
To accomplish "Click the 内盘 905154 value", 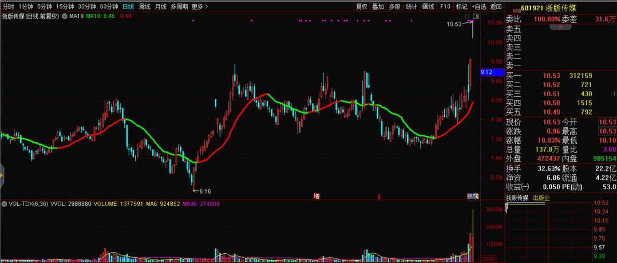I will [604, 159].
